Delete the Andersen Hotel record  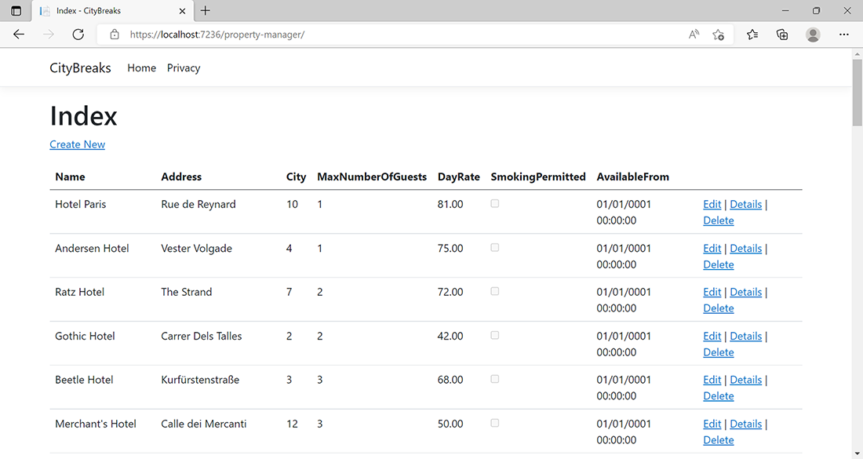(x=718, y=264)
